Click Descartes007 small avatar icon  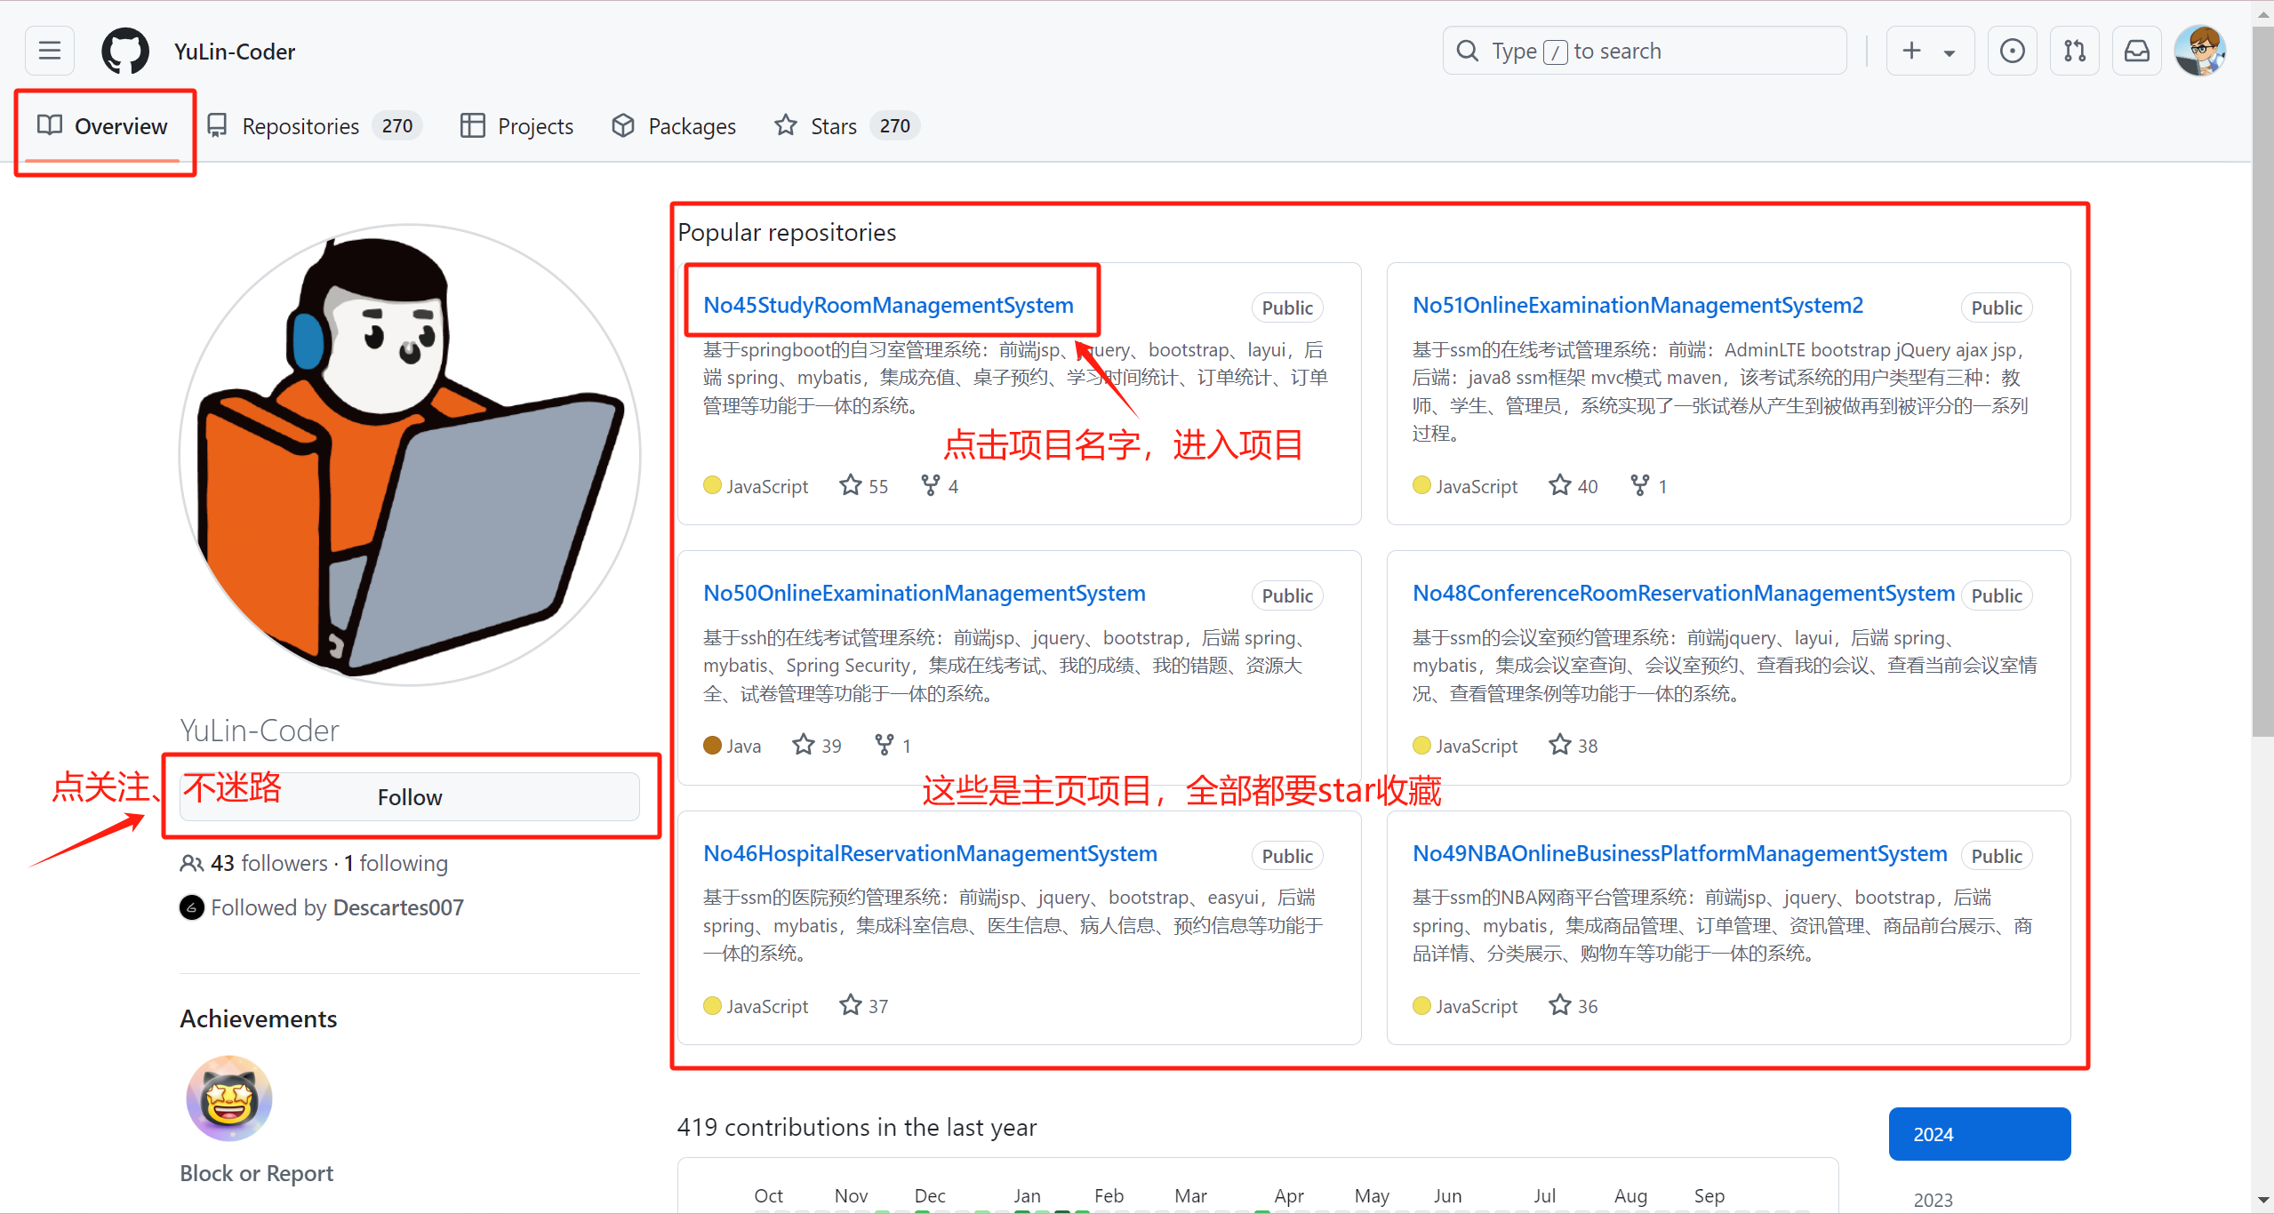click(x=192, y=907)
